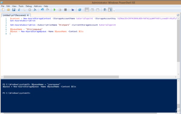Toggle script pane maximized layout
181x114 pixels.
pyautogui.click(x=98, y=10)
